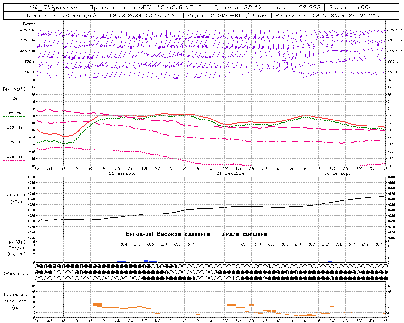Click the Td 2м dew point legend entry

(15, 113)
